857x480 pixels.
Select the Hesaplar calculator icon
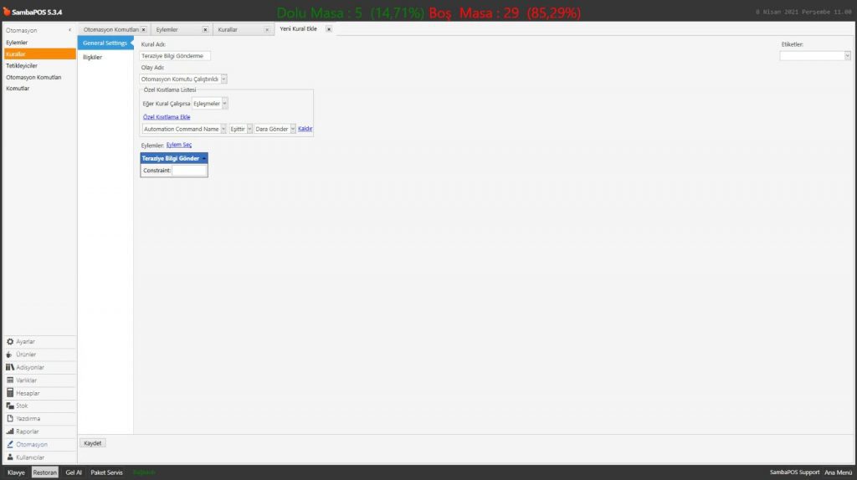[10, 393]
